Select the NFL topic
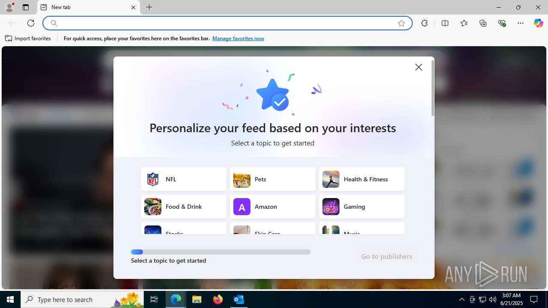548x308 pixels. 184,179
